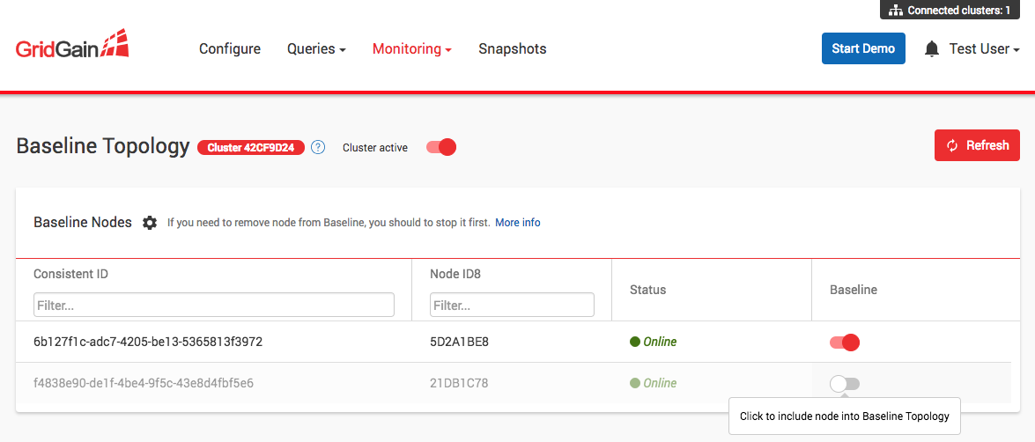Viewport: 1035px width, 442px height.
Task: Click the Refresh button
Action: pyautogui.click(x=977, y=145)
